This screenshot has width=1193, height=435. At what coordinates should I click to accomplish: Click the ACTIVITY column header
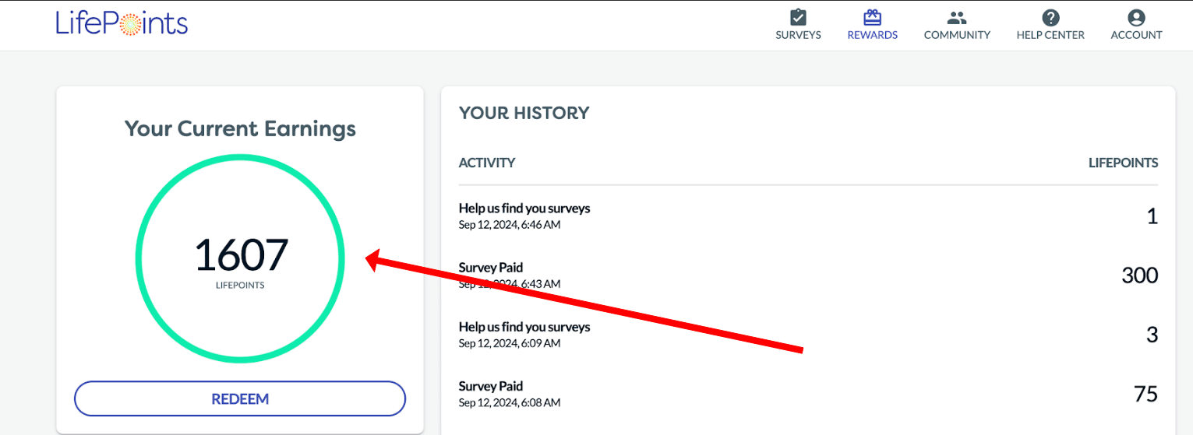point(487,163)
